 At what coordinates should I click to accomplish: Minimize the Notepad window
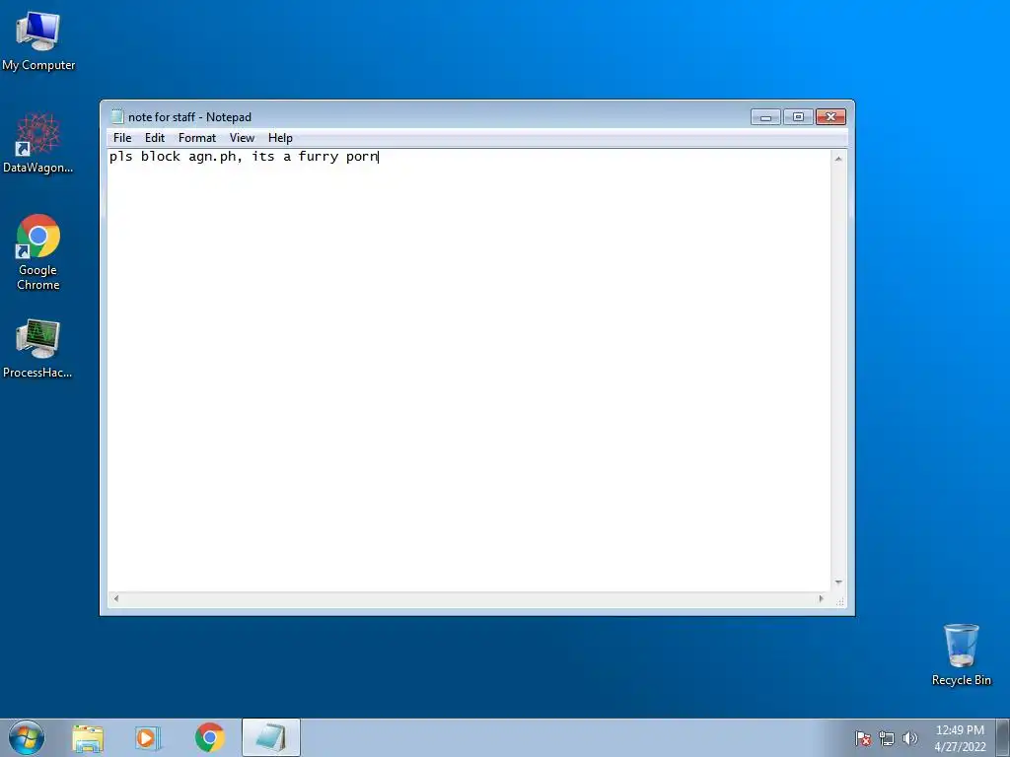pyautogui.click(x=765, y=117)
